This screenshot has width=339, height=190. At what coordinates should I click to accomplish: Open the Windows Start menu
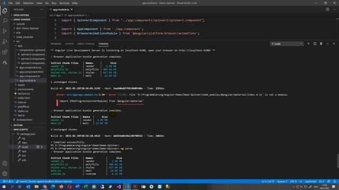[x=4, y=187]
